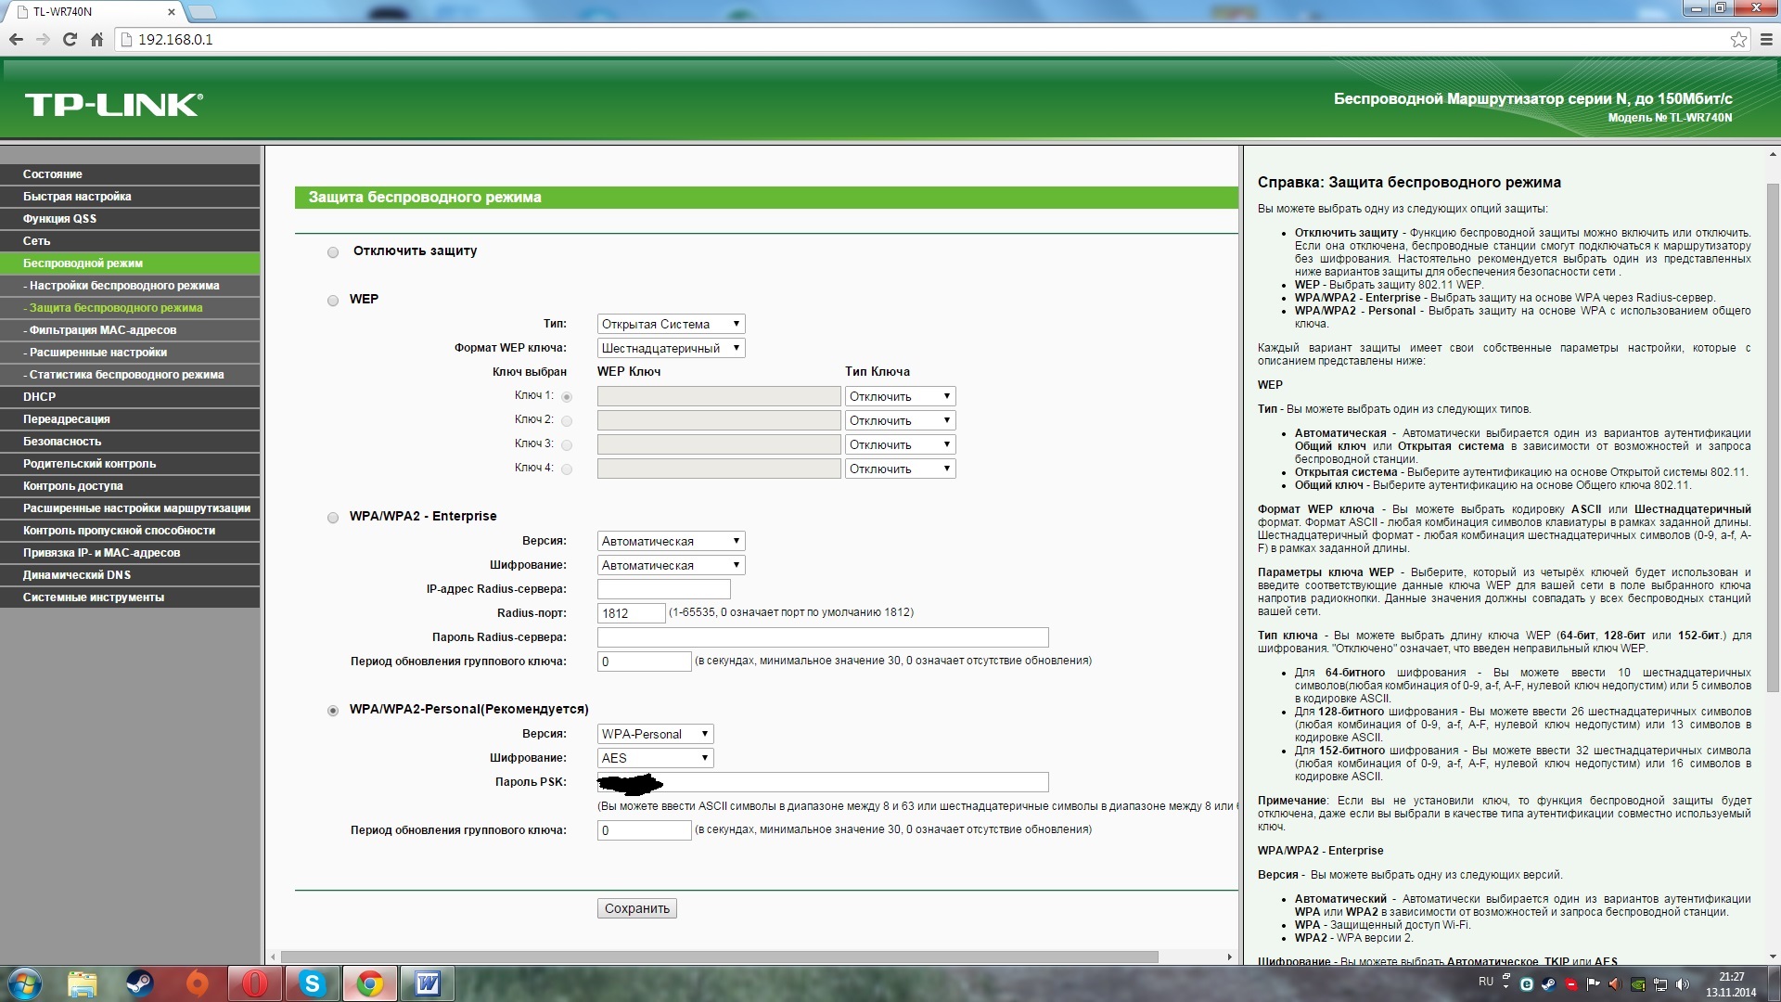The image size is (1781, 1002).
Task: Open 'Динамический DNS' menu link
Action: point(130,575)
